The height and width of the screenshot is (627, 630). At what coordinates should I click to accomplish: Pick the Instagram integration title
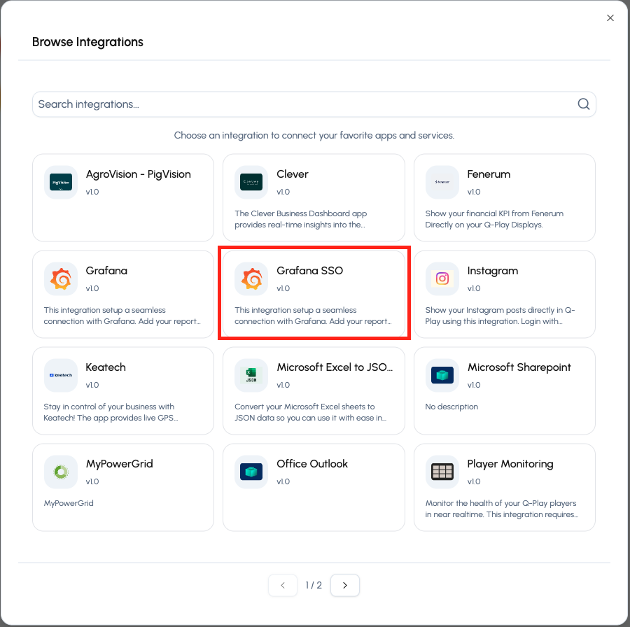(493, 271)
